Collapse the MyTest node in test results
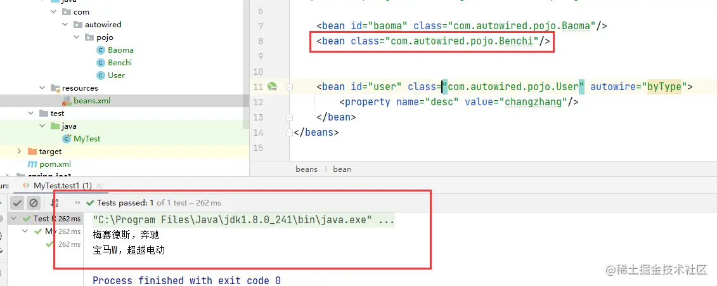The height and width of the screenshot is (286, 717). (x=25, y=231)
